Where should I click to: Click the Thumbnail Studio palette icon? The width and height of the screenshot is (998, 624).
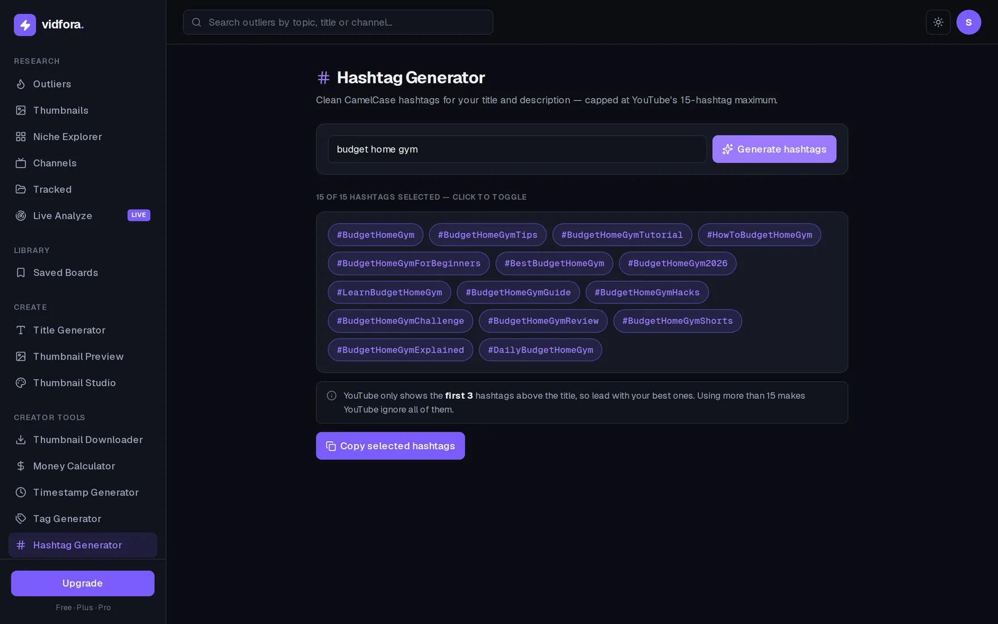(x=21, y=383)
